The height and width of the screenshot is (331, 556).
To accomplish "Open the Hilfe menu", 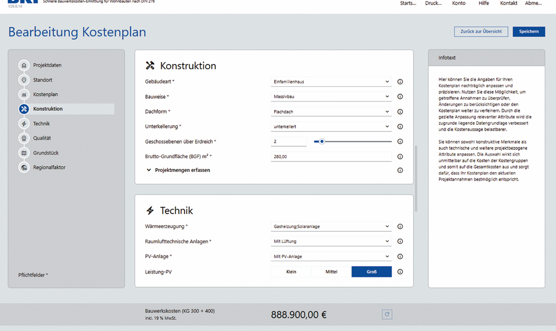I will tap(484, 3).
